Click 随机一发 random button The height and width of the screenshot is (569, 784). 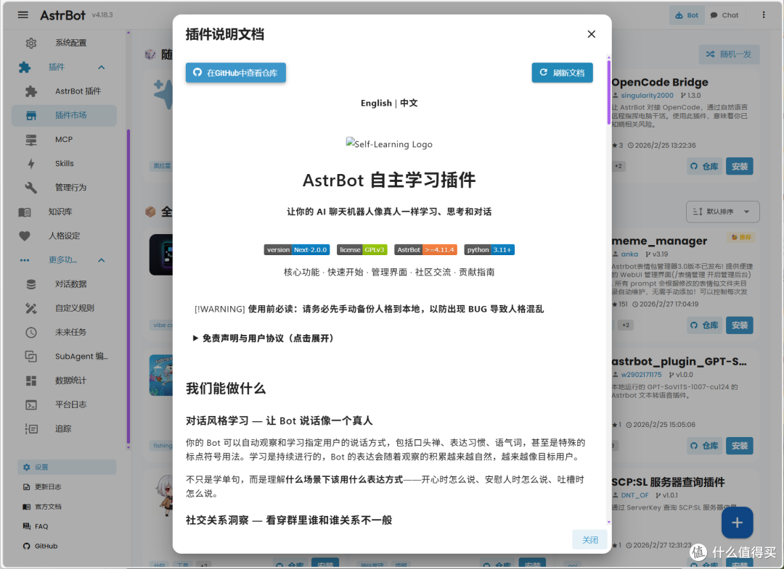[x=729, y=54]
